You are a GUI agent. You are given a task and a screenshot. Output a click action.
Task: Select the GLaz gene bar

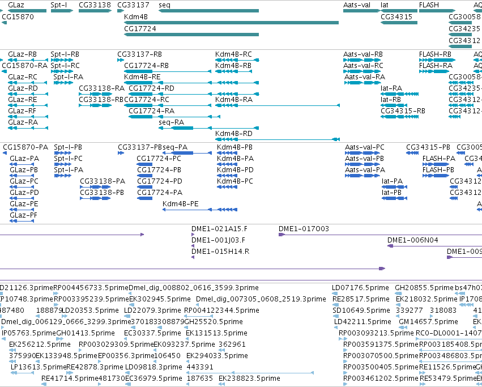click(x=27, y=11)
